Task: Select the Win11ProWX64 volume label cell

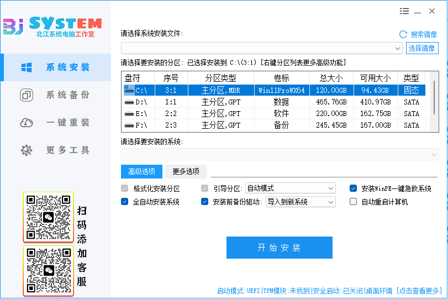Action: [x=281, y=90]
